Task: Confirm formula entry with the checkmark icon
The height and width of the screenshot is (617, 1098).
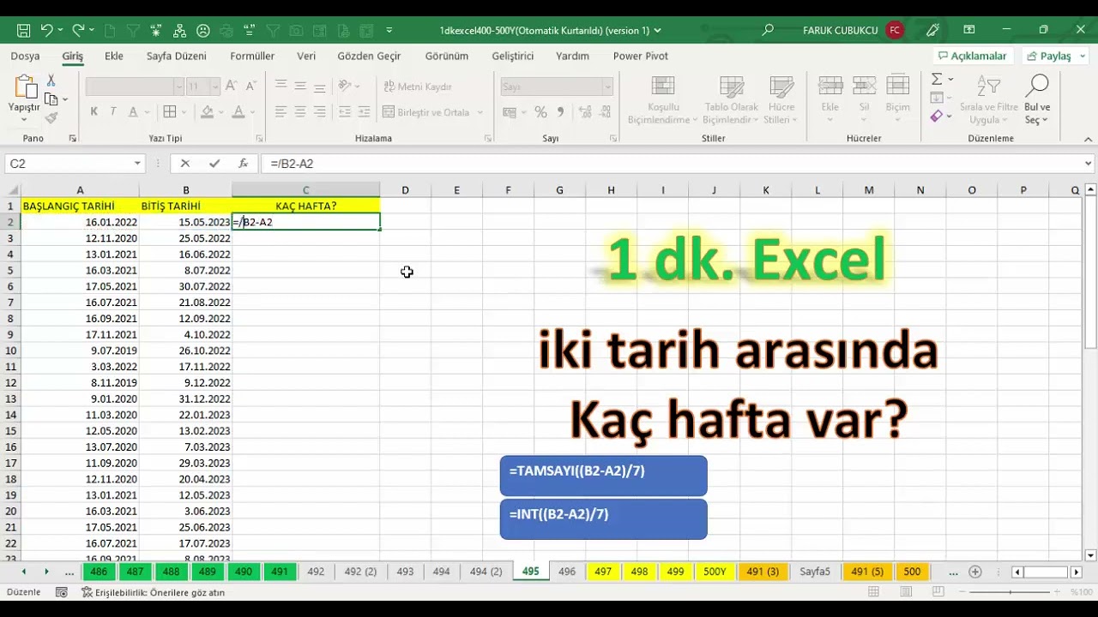Action: point(214,164)
